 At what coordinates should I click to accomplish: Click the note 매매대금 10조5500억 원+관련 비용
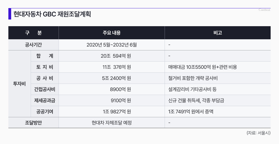pos(203,67)
